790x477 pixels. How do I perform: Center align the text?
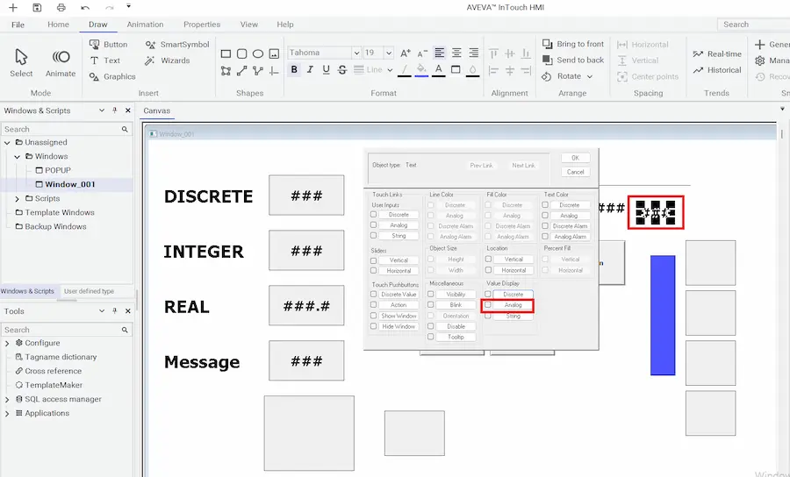pos(456,53)
